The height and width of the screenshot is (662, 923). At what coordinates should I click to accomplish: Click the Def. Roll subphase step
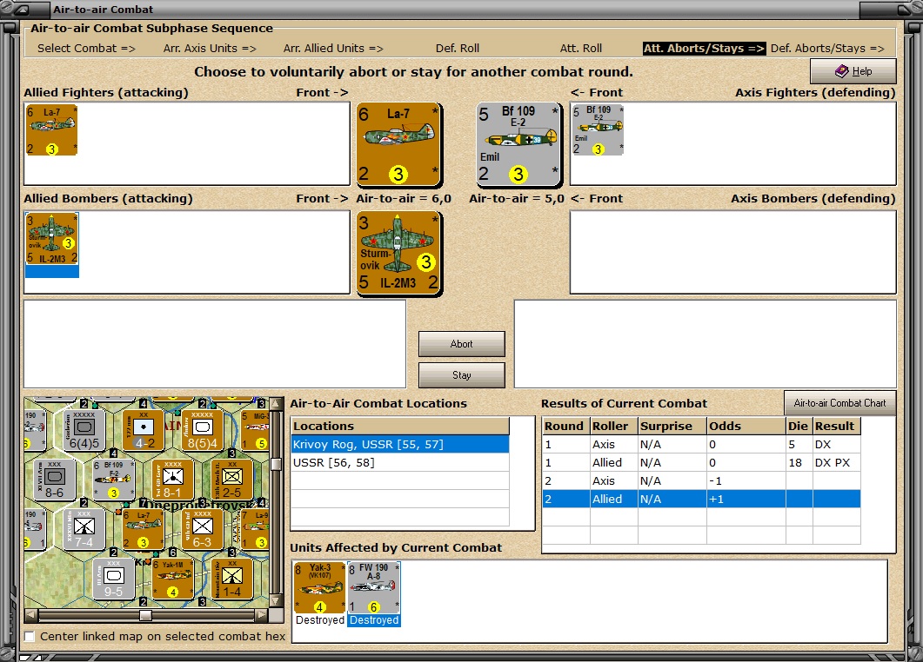458,48
